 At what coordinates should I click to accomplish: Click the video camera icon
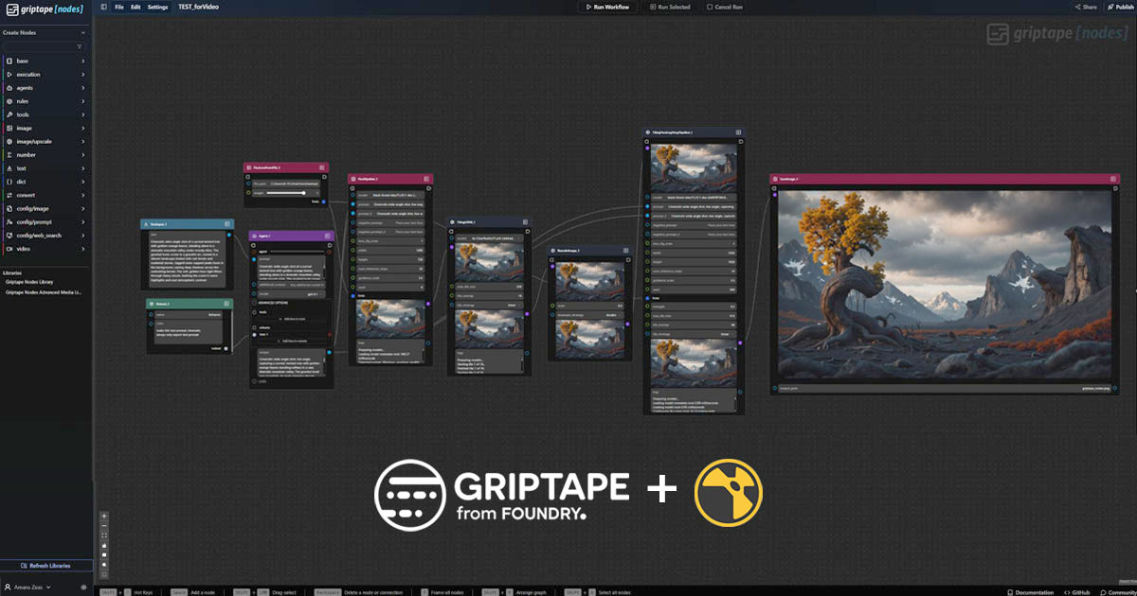(x=9, y=249)
